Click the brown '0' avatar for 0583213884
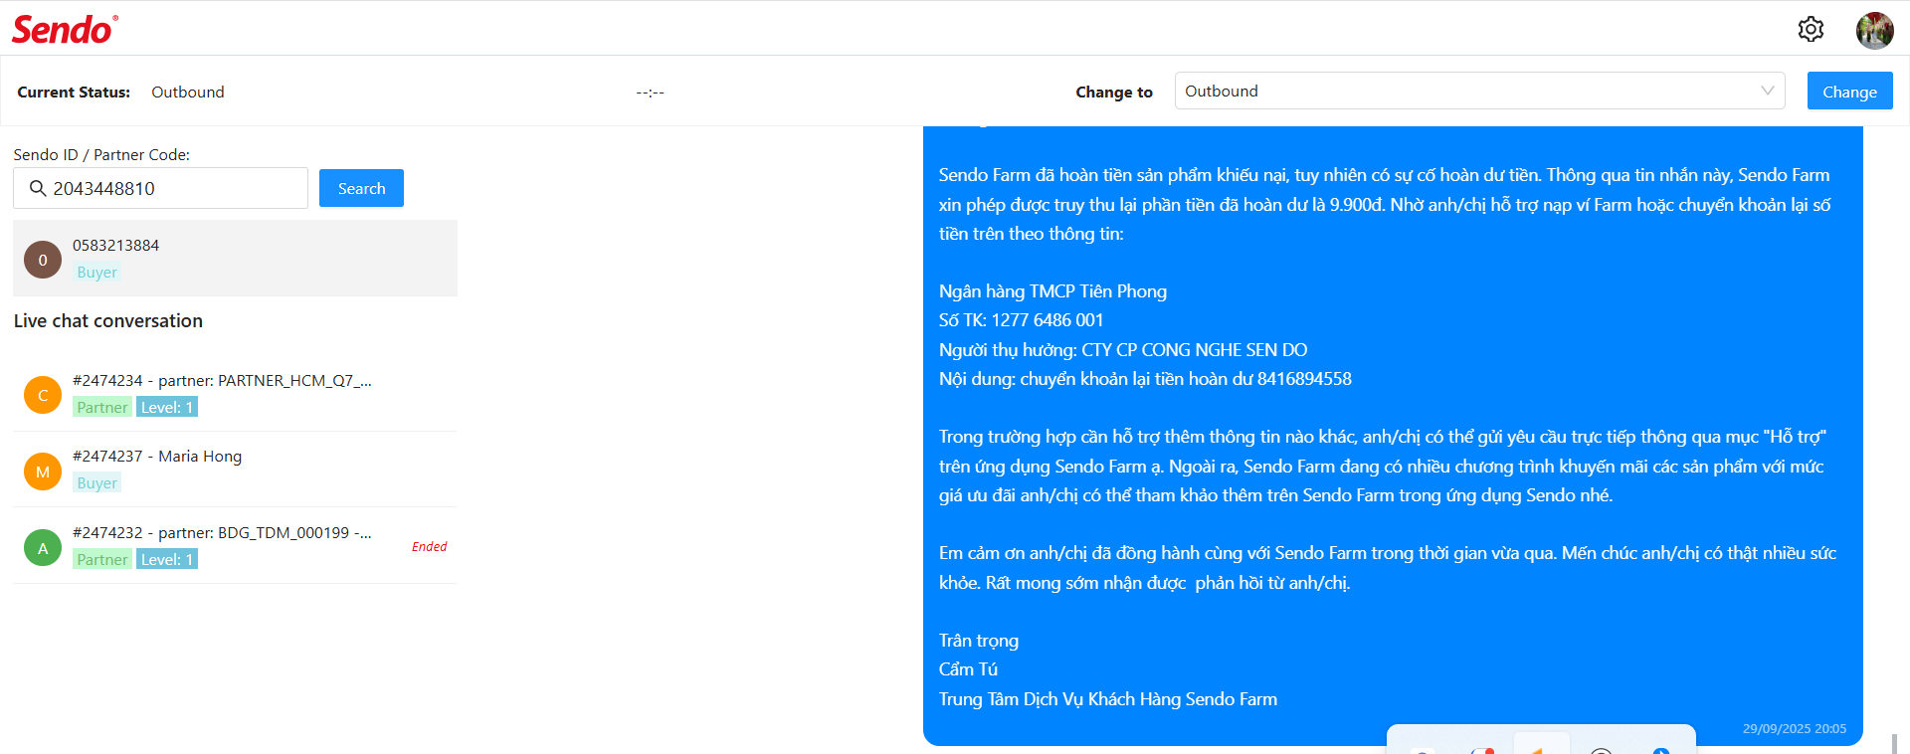 43,260
